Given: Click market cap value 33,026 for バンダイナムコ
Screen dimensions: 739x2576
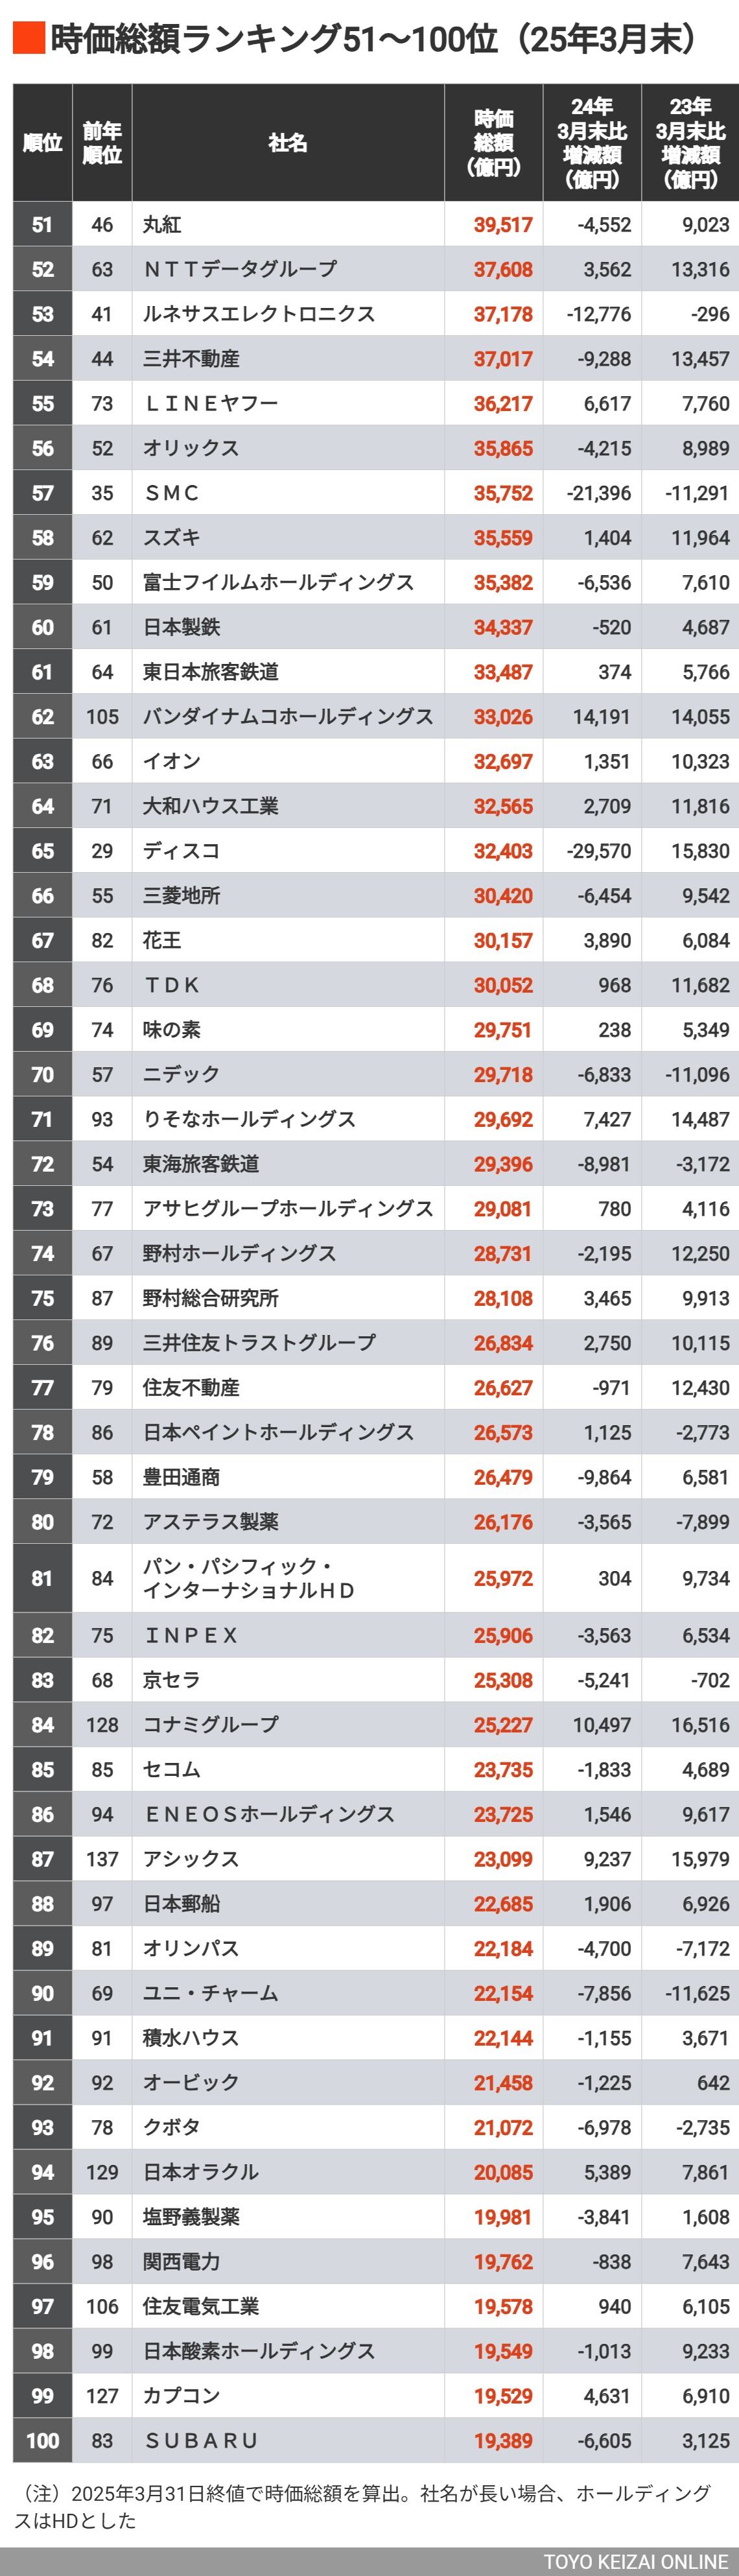Looking at the screenshot, I should pos(503,717).
